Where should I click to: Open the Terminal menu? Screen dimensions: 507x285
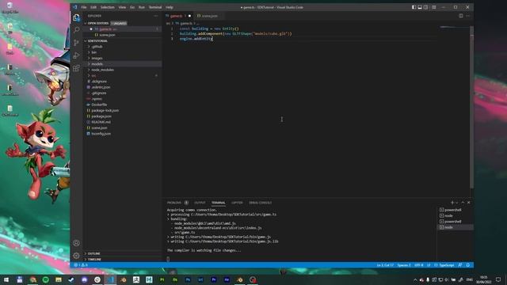point(155,7)
